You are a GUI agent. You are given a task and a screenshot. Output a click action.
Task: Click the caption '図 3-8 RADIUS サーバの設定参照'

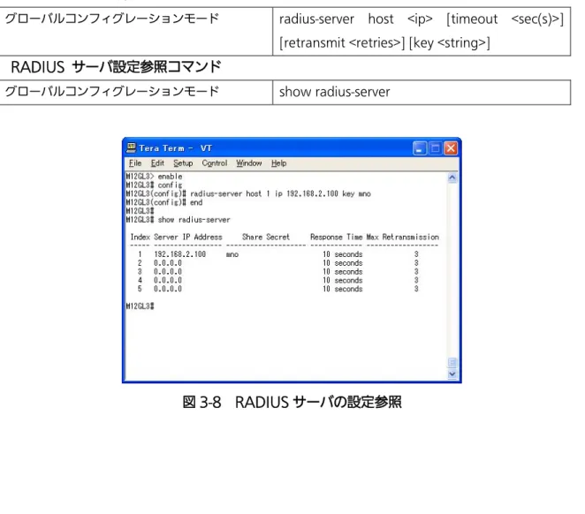[x=292, y=402]
